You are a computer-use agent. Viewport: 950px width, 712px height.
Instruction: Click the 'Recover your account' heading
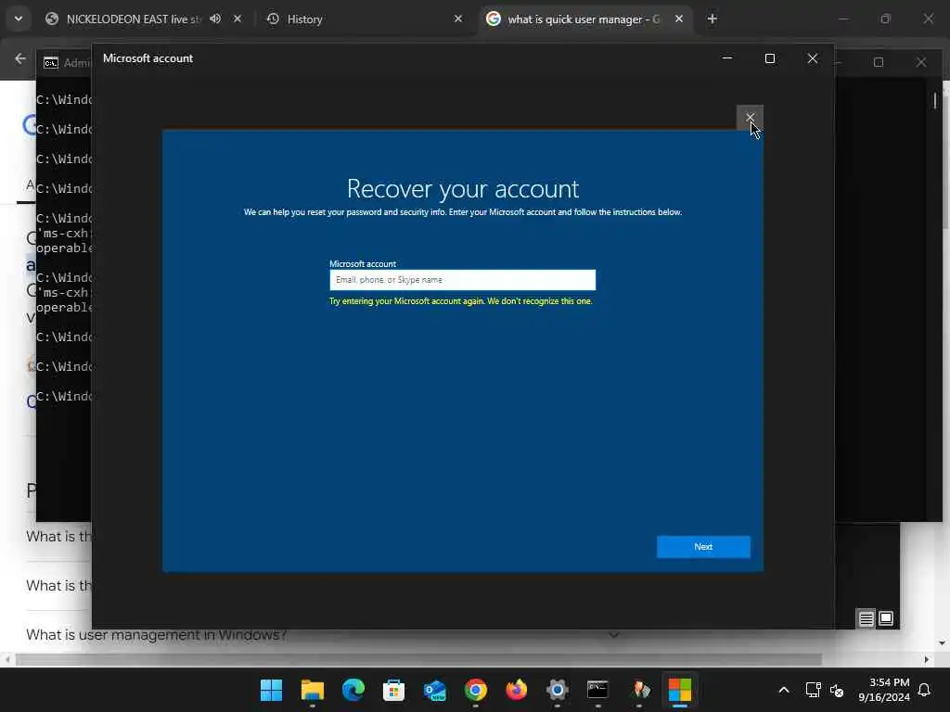[x=463, y=189]
